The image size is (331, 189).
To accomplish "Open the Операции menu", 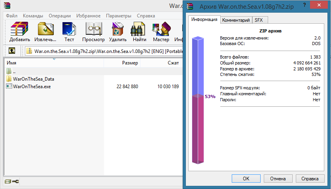I will [x=60, y=16].
